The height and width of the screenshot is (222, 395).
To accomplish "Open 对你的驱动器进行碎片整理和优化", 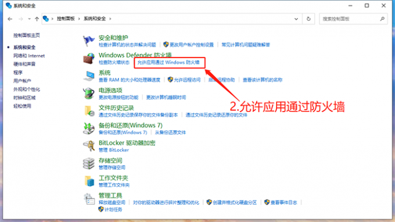I will [x=166, y=203].
